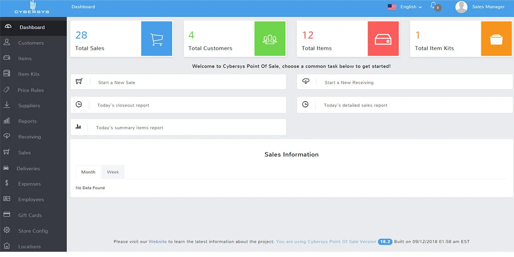Click the Store Config gear icon
This screenshot has height=257, width=514.
[x=7, y=230]
